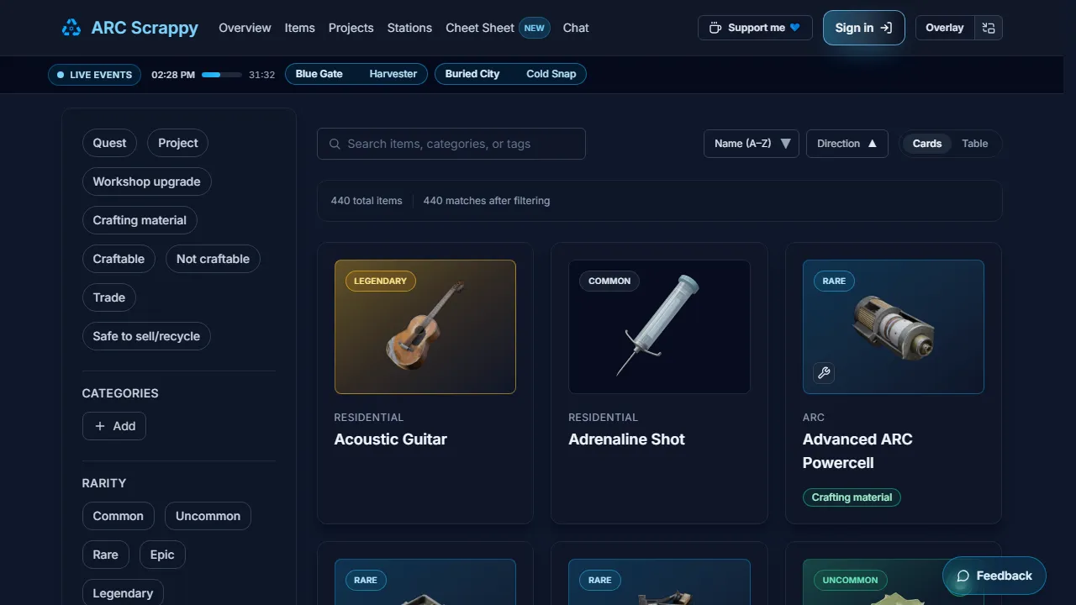The height and width of the screenshot is (605, 1076).
Task: Click the plus icon next to Add
Action: pyautogui.click(x=98, y=426)
